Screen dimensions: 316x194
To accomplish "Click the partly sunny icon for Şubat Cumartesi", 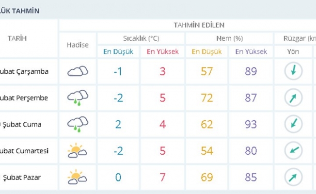I will point(78,150).
